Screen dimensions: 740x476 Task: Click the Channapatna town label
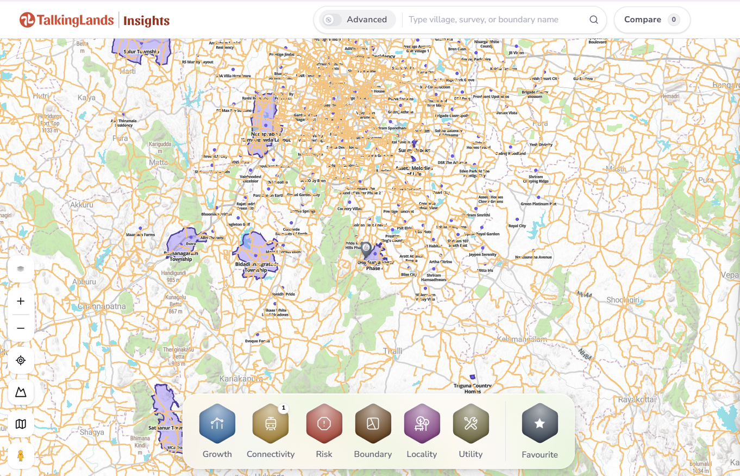102,306
